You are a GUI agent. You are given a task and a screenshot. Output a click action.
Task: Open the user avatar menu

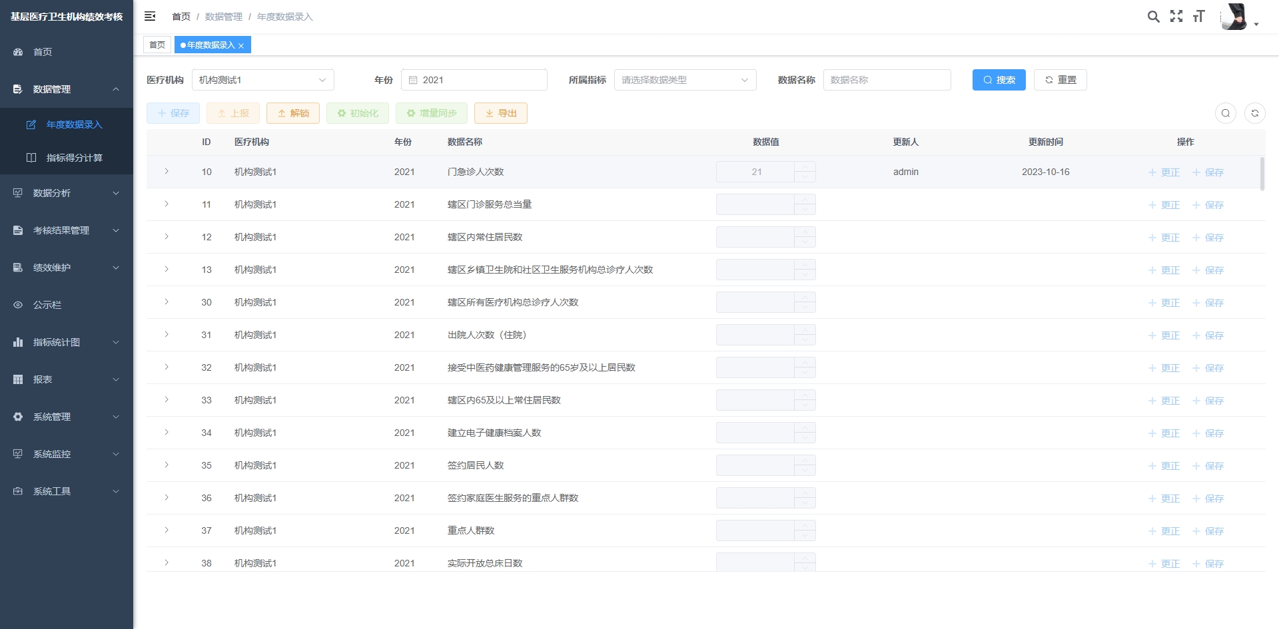tap(1239, 17)
